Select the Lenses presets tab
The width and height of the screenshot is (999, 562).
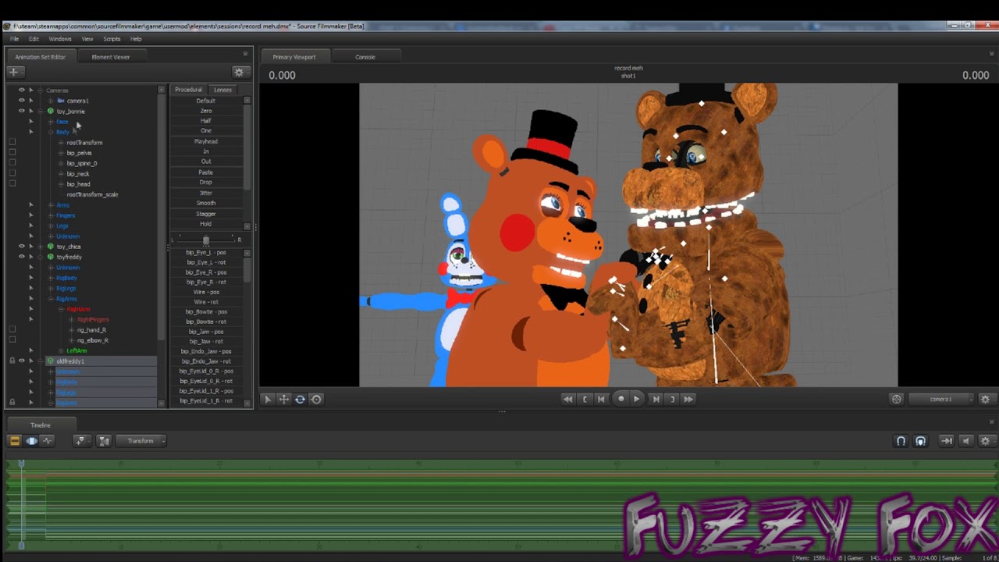click(222, 90)
